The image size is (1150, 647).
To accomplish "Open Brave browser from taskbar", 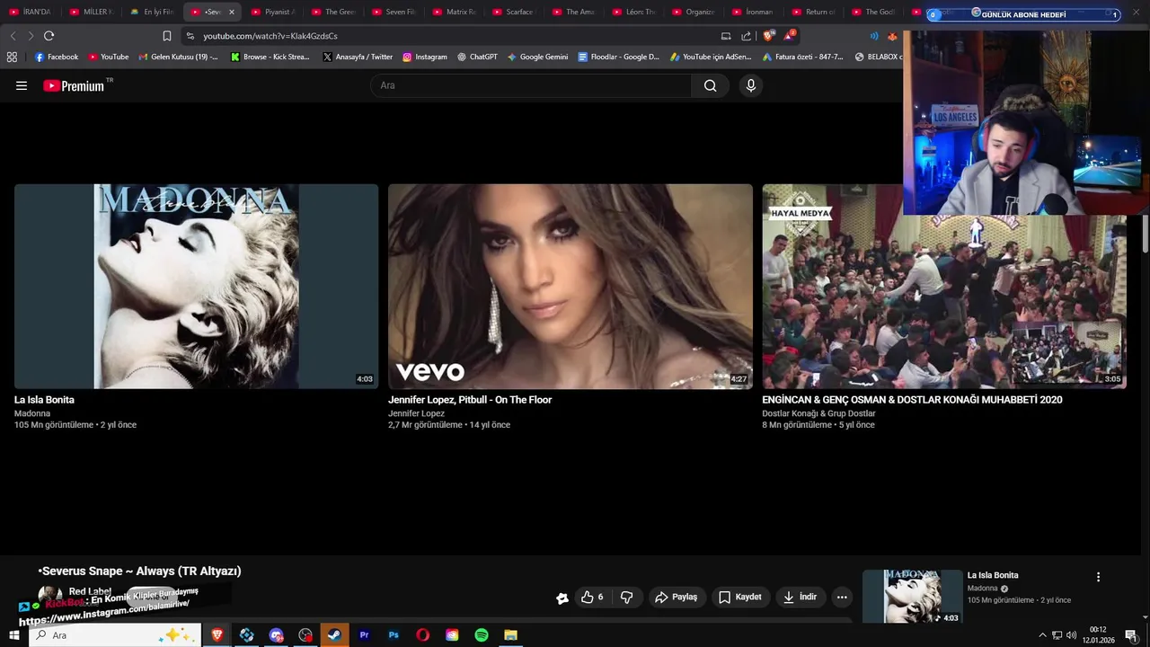I will [x=217, y=635].
